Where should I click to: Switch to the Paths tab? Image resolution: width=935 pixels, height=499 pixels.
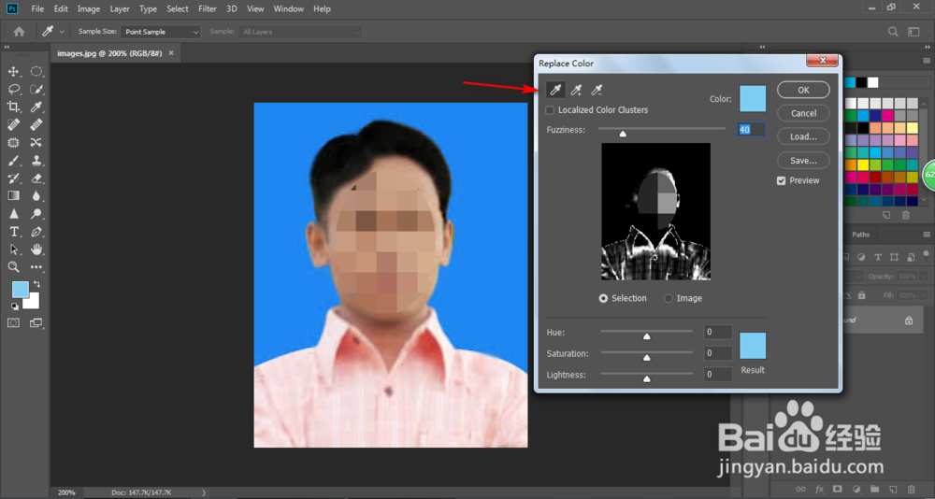tap(860, 235)
